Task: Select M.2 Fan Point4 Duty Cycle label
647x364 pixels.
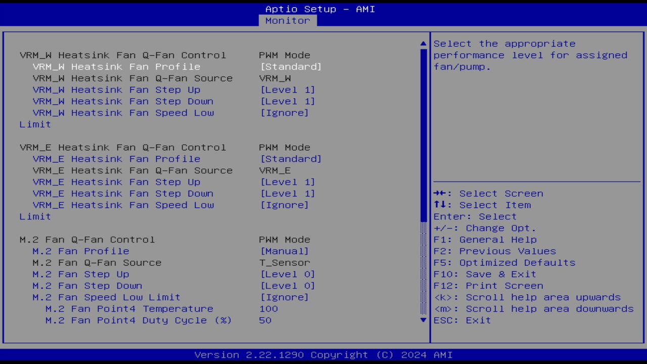Action: pos(139,321)
